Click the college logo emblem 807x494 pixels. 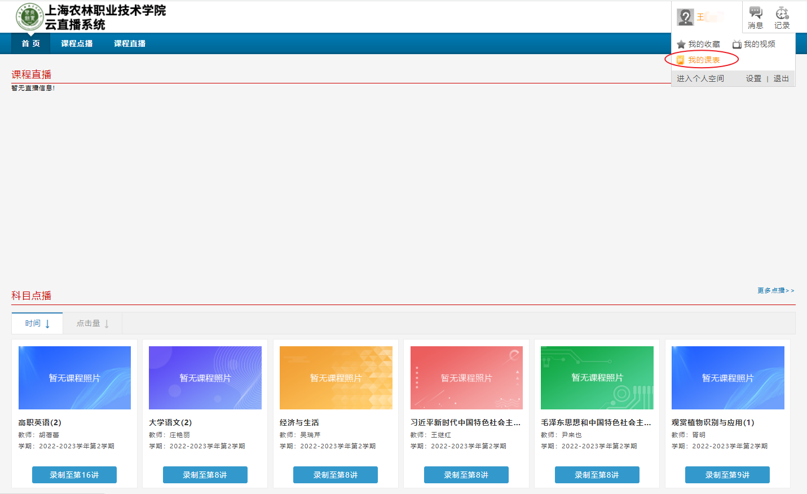click(29, 17)
